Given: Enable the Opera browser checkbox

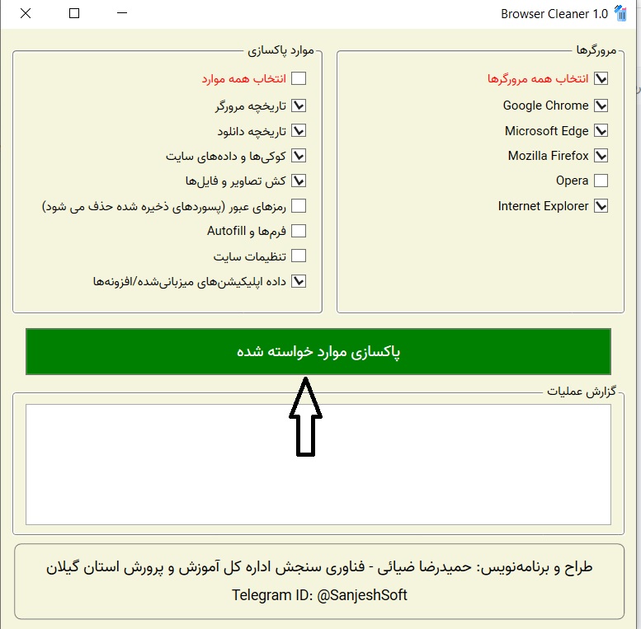Looking at the screenshot, I should pyautogui.click(x=601, y=181).
